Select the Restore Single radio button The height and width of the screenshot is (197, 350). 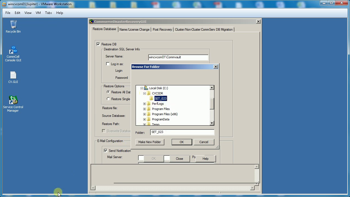tap(108, 99)
